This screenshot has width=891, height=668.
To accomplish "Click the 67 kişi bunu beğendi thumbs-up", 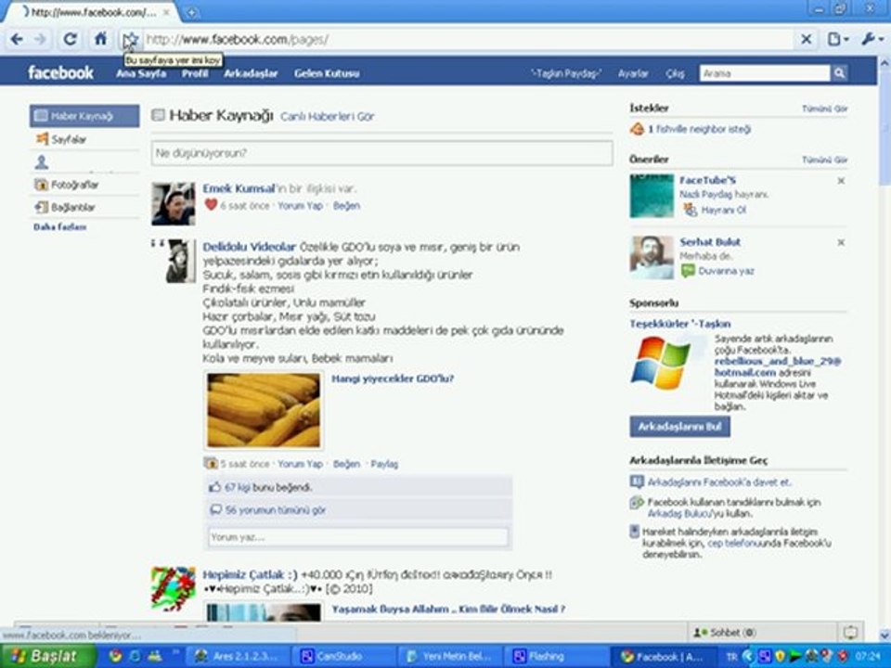I will point(214,487).
